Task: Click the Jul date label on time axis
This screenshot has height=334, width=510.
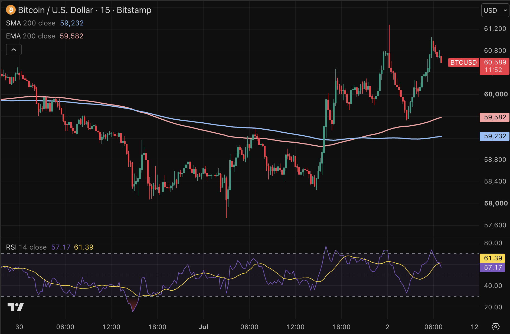Action: (x=203, y=327)
